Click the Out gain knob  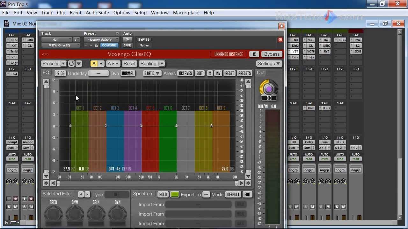click(269, 89)
